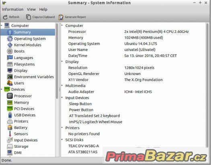The width and height of the screenshot is (211, 165).
Task: Select the PCI Devices icon
Action: (x=10, y=108)
